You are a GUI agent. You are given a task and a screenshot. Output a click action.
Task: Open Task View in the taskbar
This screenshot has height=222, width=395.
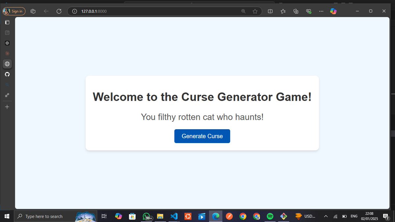(x=104, y=216)
